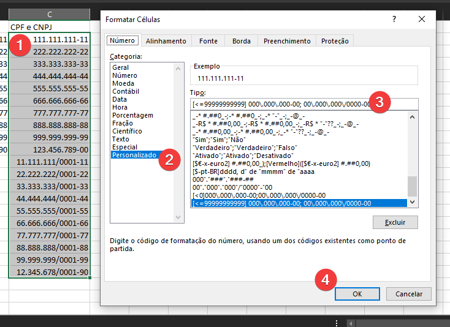
Task: Select format "Verdadeiro";"Verdadeiro";"Falso"
Action: pos(299,148)
